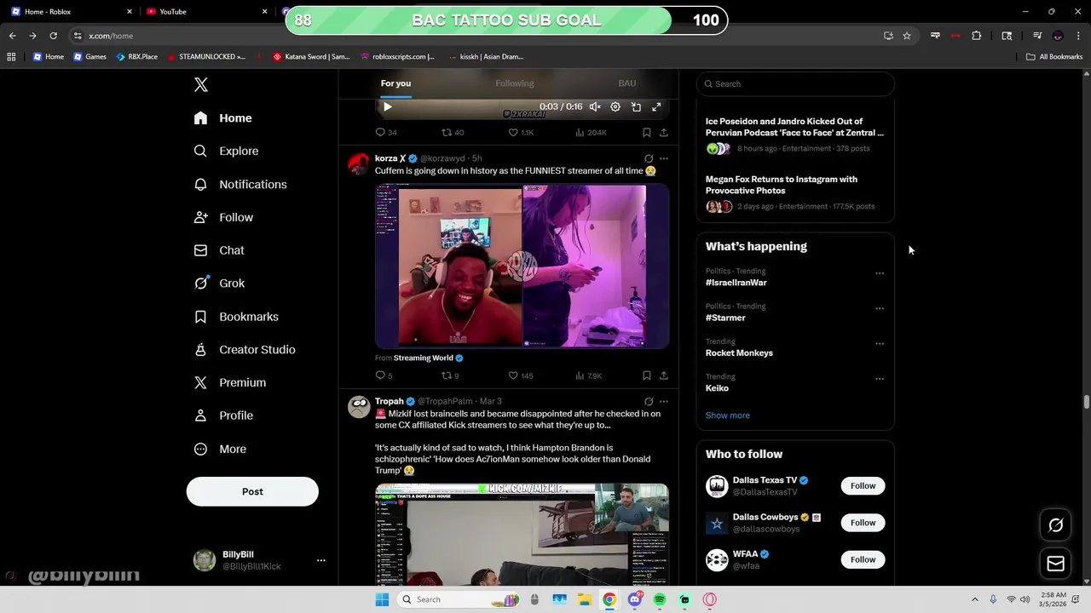1091x613 pixels.
Task: View analytics of post with 204K views
Action: (x=591, y=133)
